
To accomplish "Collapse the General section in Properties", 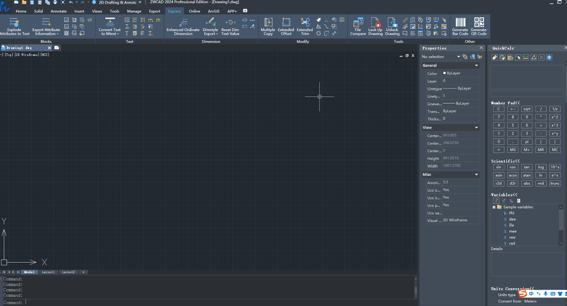I will point(476,65).
